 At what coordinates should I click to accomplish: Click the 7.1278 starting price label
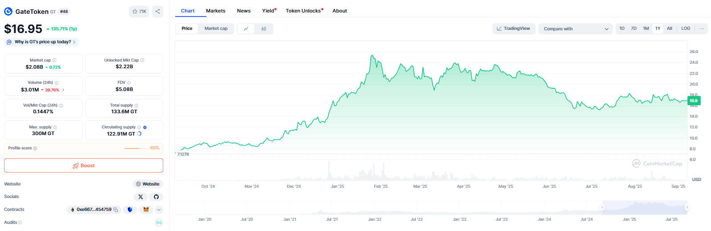pyautogui.click(x=183, y=154)
